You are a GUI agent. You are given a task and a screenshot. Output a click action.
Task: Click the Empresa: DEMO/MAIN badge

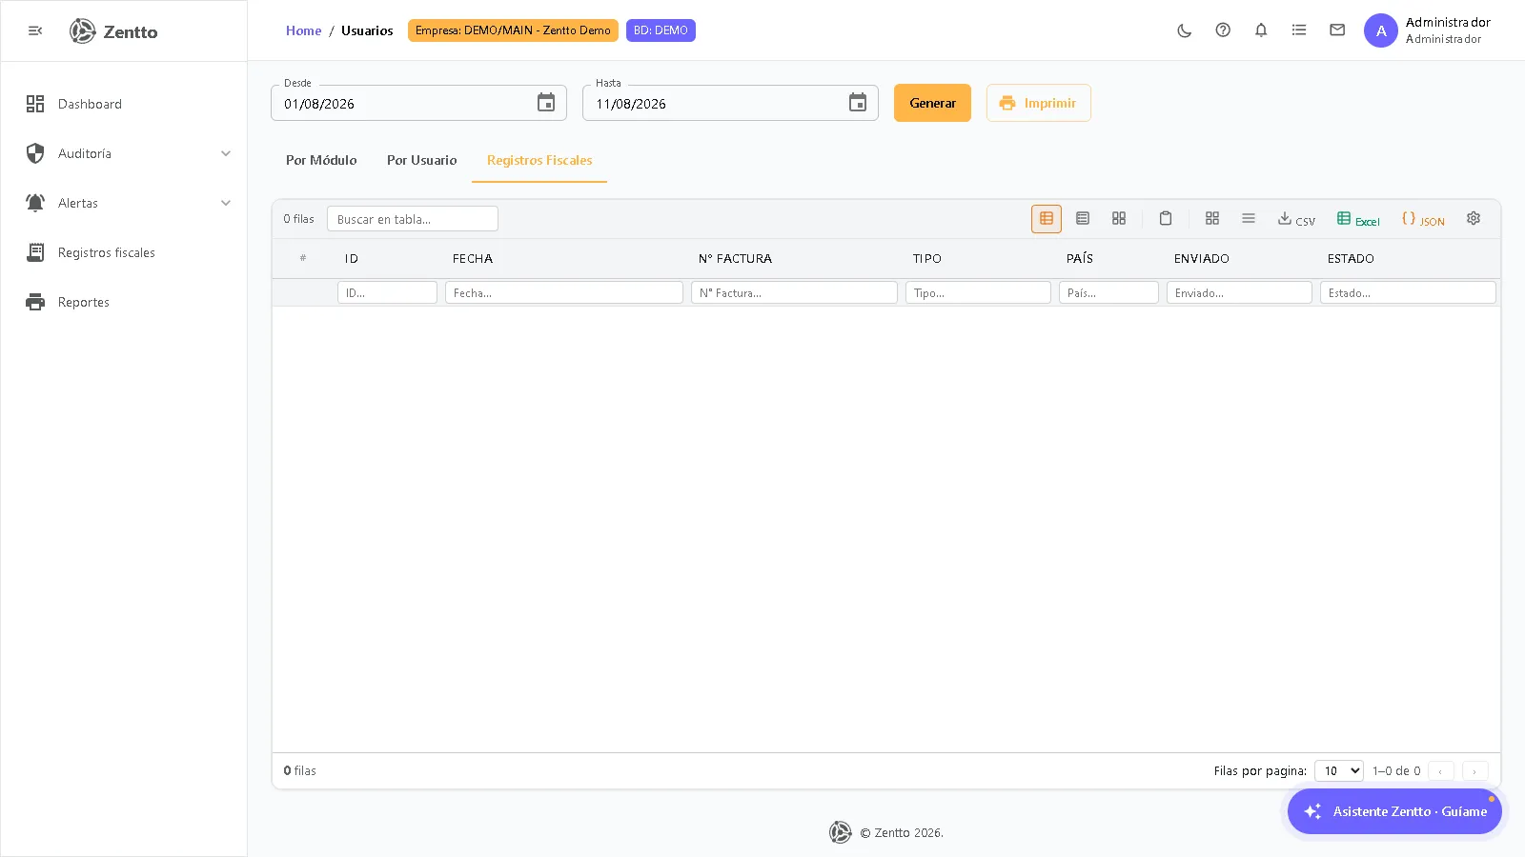click(513, 30)
